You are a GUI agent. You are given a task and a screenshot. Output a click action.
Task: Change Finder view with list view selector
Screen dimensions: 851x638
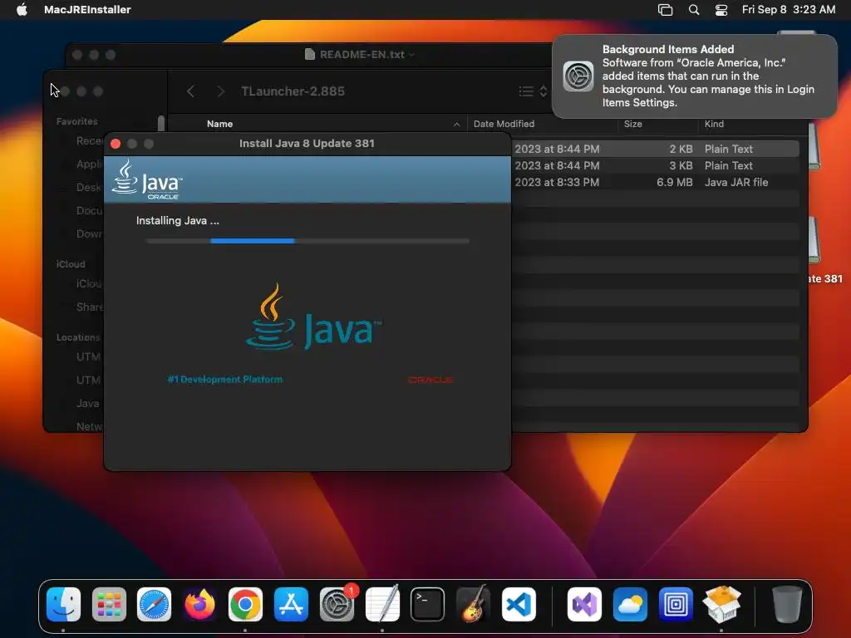pos(533,91)
